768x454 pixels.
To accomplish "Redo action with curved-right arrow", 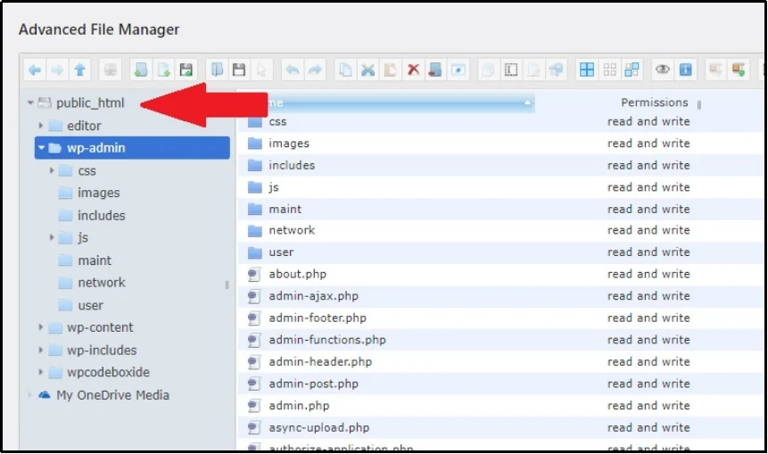I will pyautogui.click(x=315, y=70).
